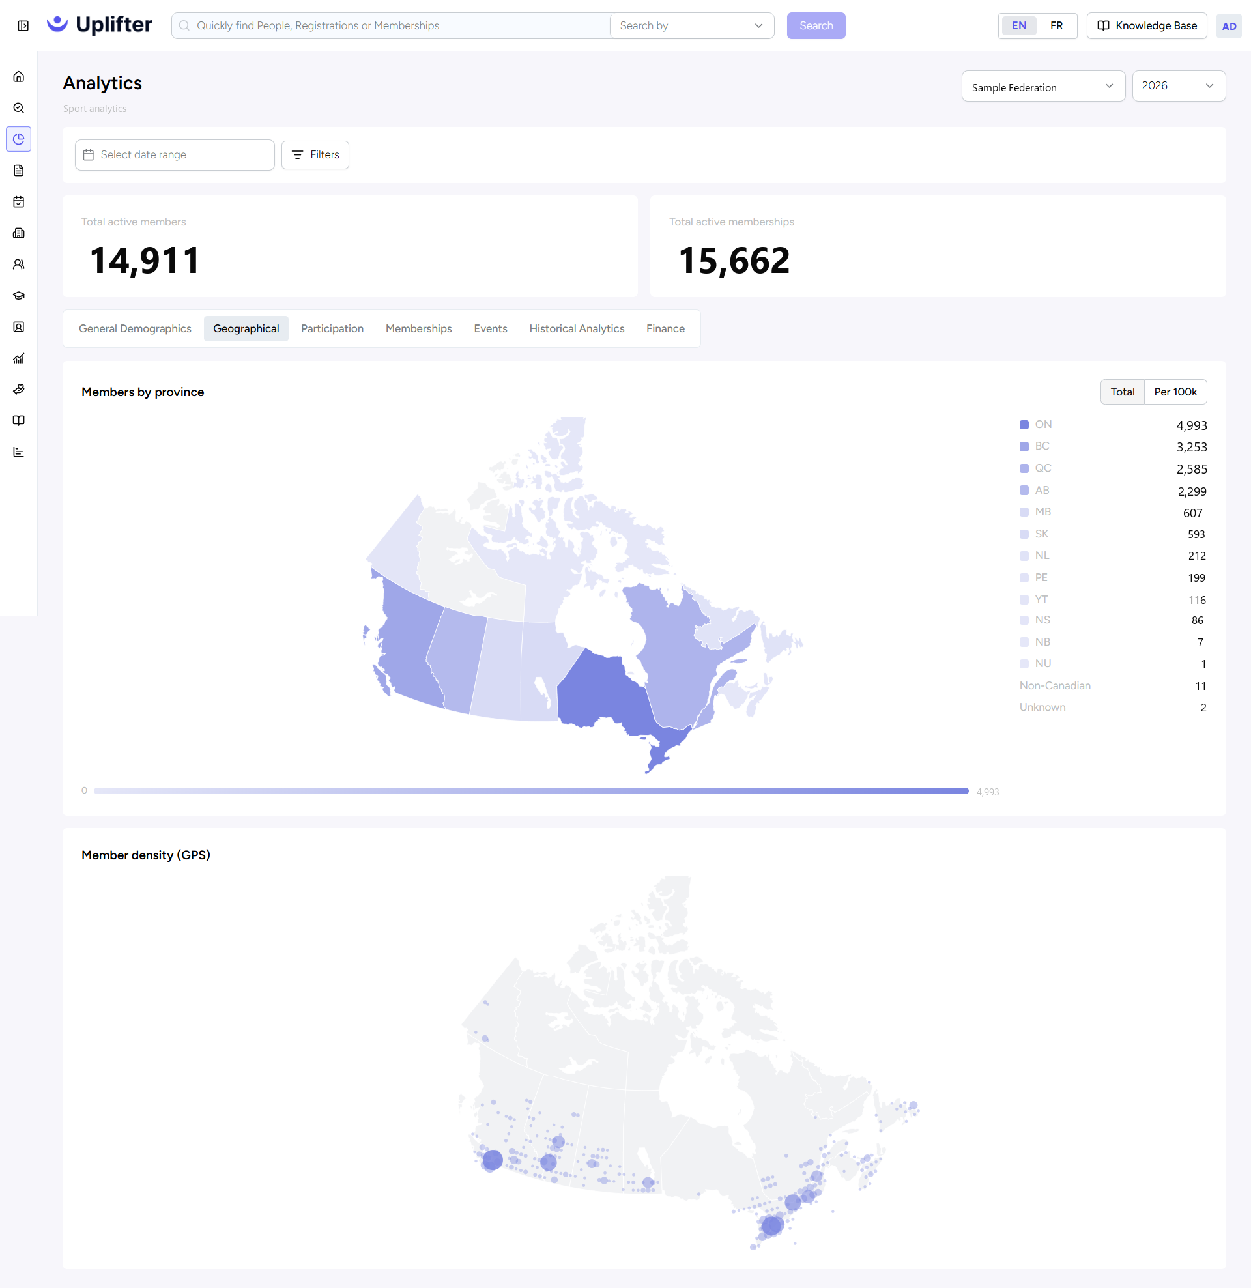Open the people sidebar icon

click(18, 264)
